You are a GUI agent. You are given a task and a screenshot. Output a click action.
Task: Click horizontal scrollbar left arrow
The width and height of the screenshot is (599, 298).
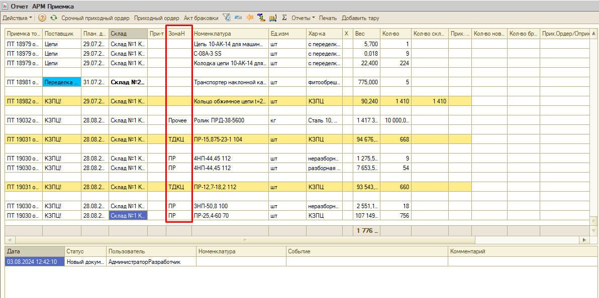click(x=10, y=240)
